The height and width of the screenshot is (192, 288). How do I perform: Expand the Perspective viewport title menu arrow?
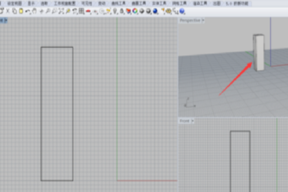[x=203, y=20]
